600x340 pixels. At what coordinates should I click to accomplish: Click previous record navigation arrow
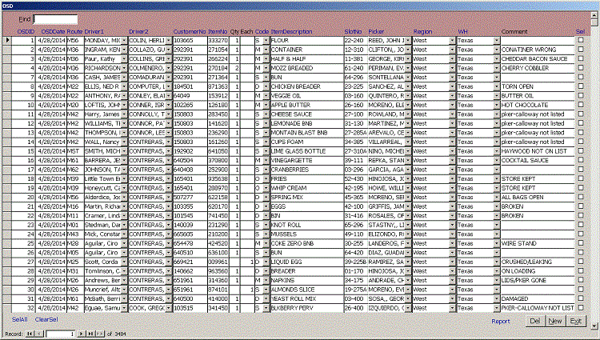tap(41, 332)
